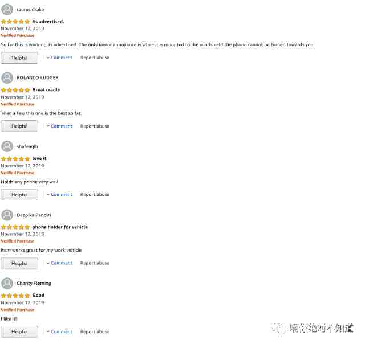The image size is (365, 344).
Task: Open shafeaqih's profile avatar icon
Action: coord(7,146)
